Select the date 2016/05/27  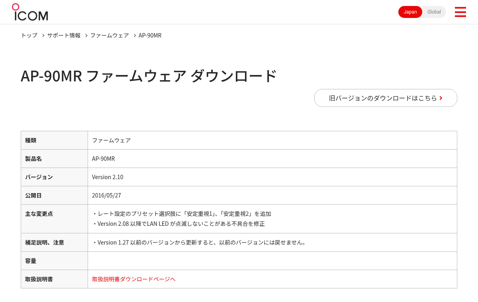click(x=106, y=195)
